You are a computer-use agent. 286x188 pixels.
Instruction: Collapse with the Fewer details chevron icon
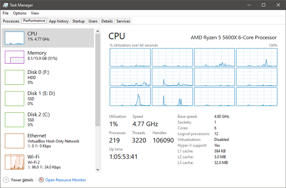tap(6, 180)
